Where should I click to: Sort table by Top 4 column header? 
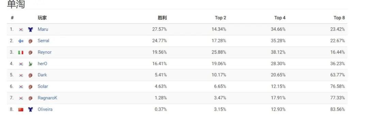pyautogui.click(x=280, y=18)
